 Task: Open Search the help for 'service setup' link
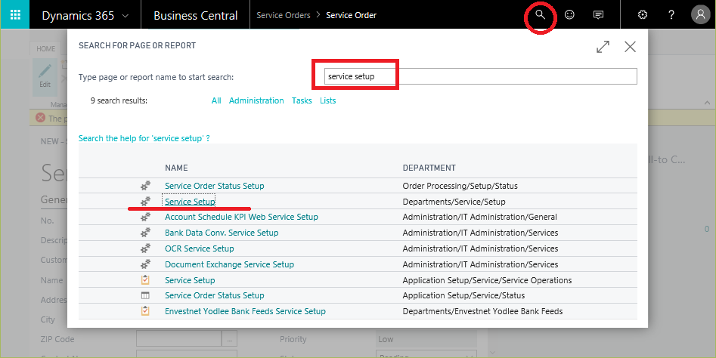(144, 138)
